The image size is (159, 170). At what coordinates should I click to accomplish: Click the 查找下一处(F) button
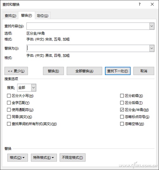coord(118,71)
